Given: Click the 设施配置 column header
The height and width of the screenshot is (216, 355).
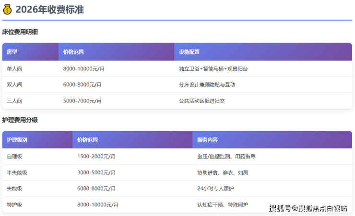Looking at the screenshot, I should (189, 52).
